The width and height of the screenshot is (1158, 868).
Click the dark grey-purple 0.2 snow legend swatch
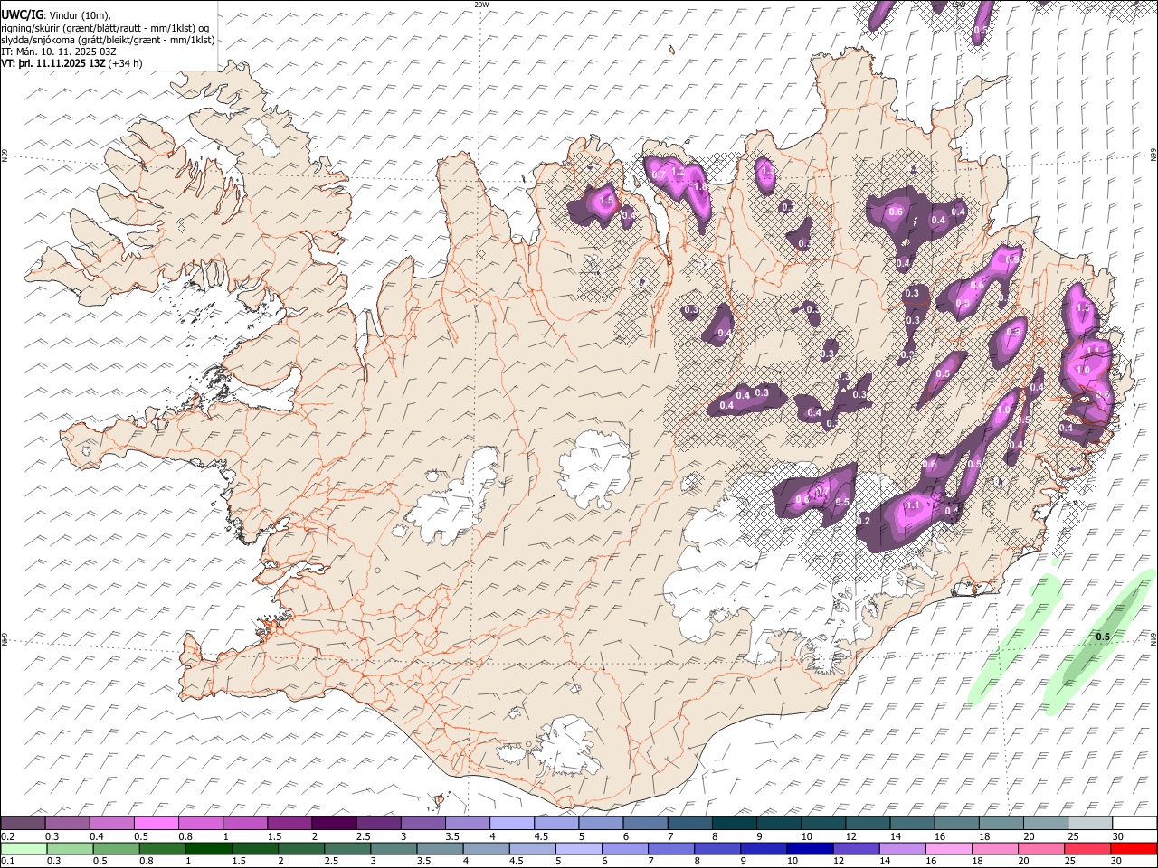24,824
